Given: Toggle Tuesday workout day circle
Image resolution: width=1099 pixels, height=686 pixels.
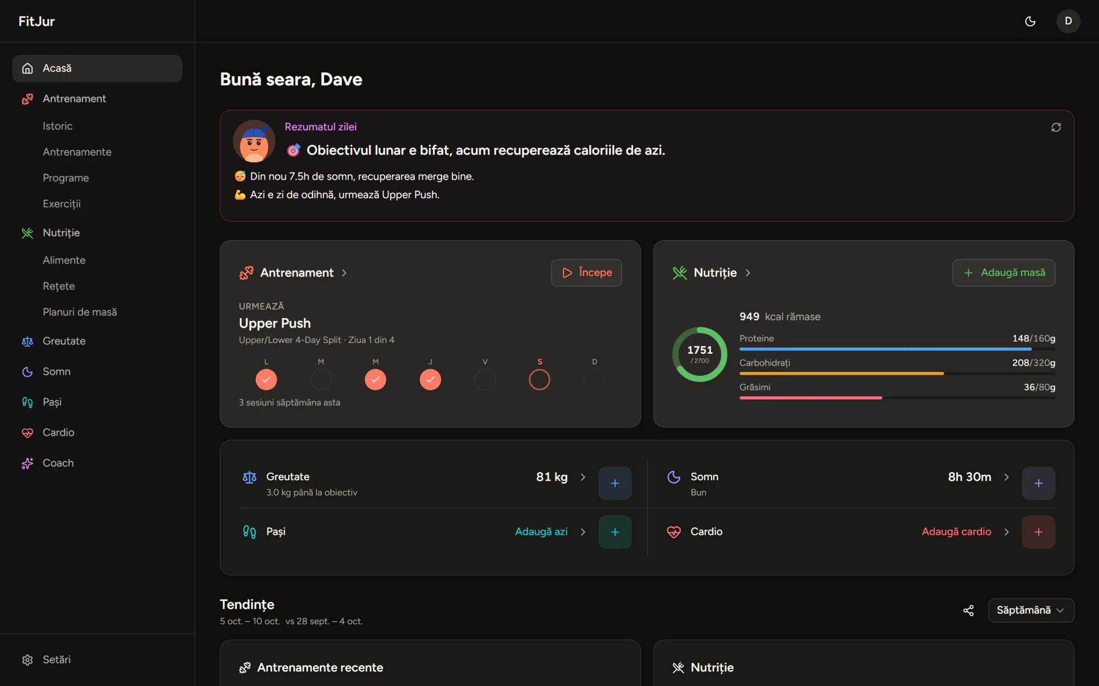Looking at the screenshot, I should pyautogui.click(x=321, y=379).
